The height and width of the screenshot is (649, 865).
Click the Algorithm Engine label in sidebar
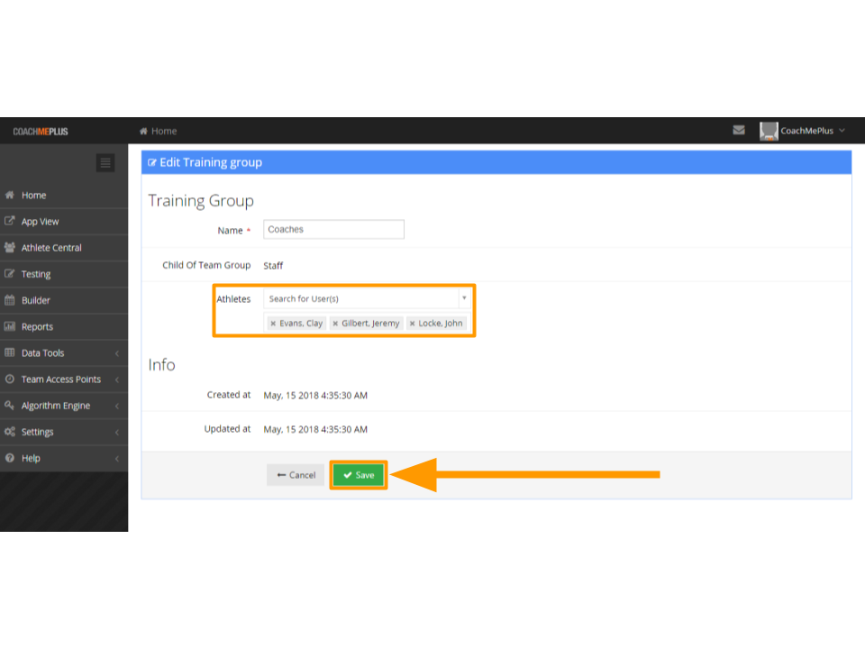[56, 406]
